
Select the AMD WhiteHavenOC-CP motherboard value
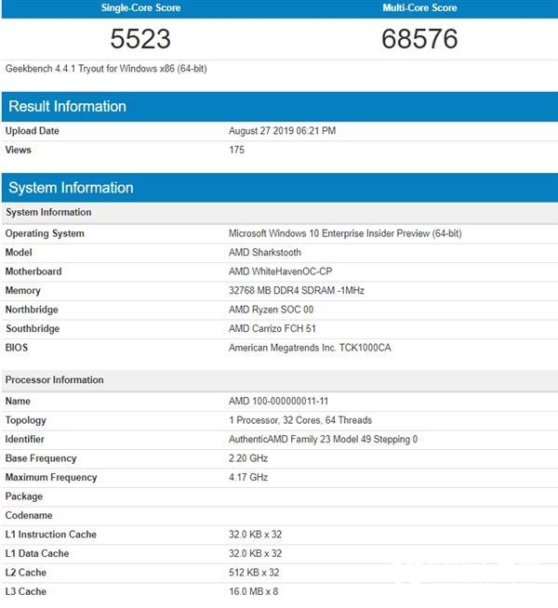[x=280, y=271]
